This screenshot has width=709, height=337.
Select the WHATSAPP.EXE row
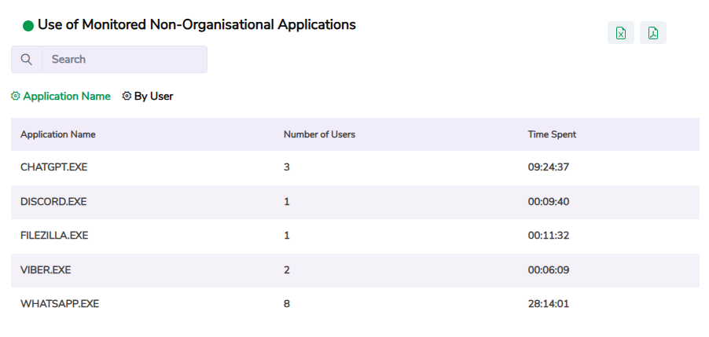pyautogui.click(x=60, y=303)
